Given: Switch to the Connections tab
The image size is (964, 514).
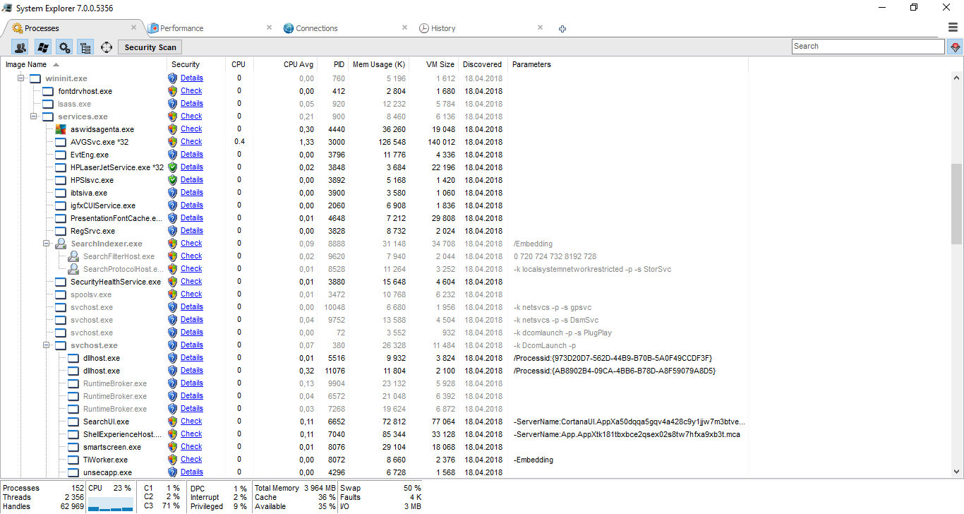Looking at the screenshot, I should coord(316,28).
